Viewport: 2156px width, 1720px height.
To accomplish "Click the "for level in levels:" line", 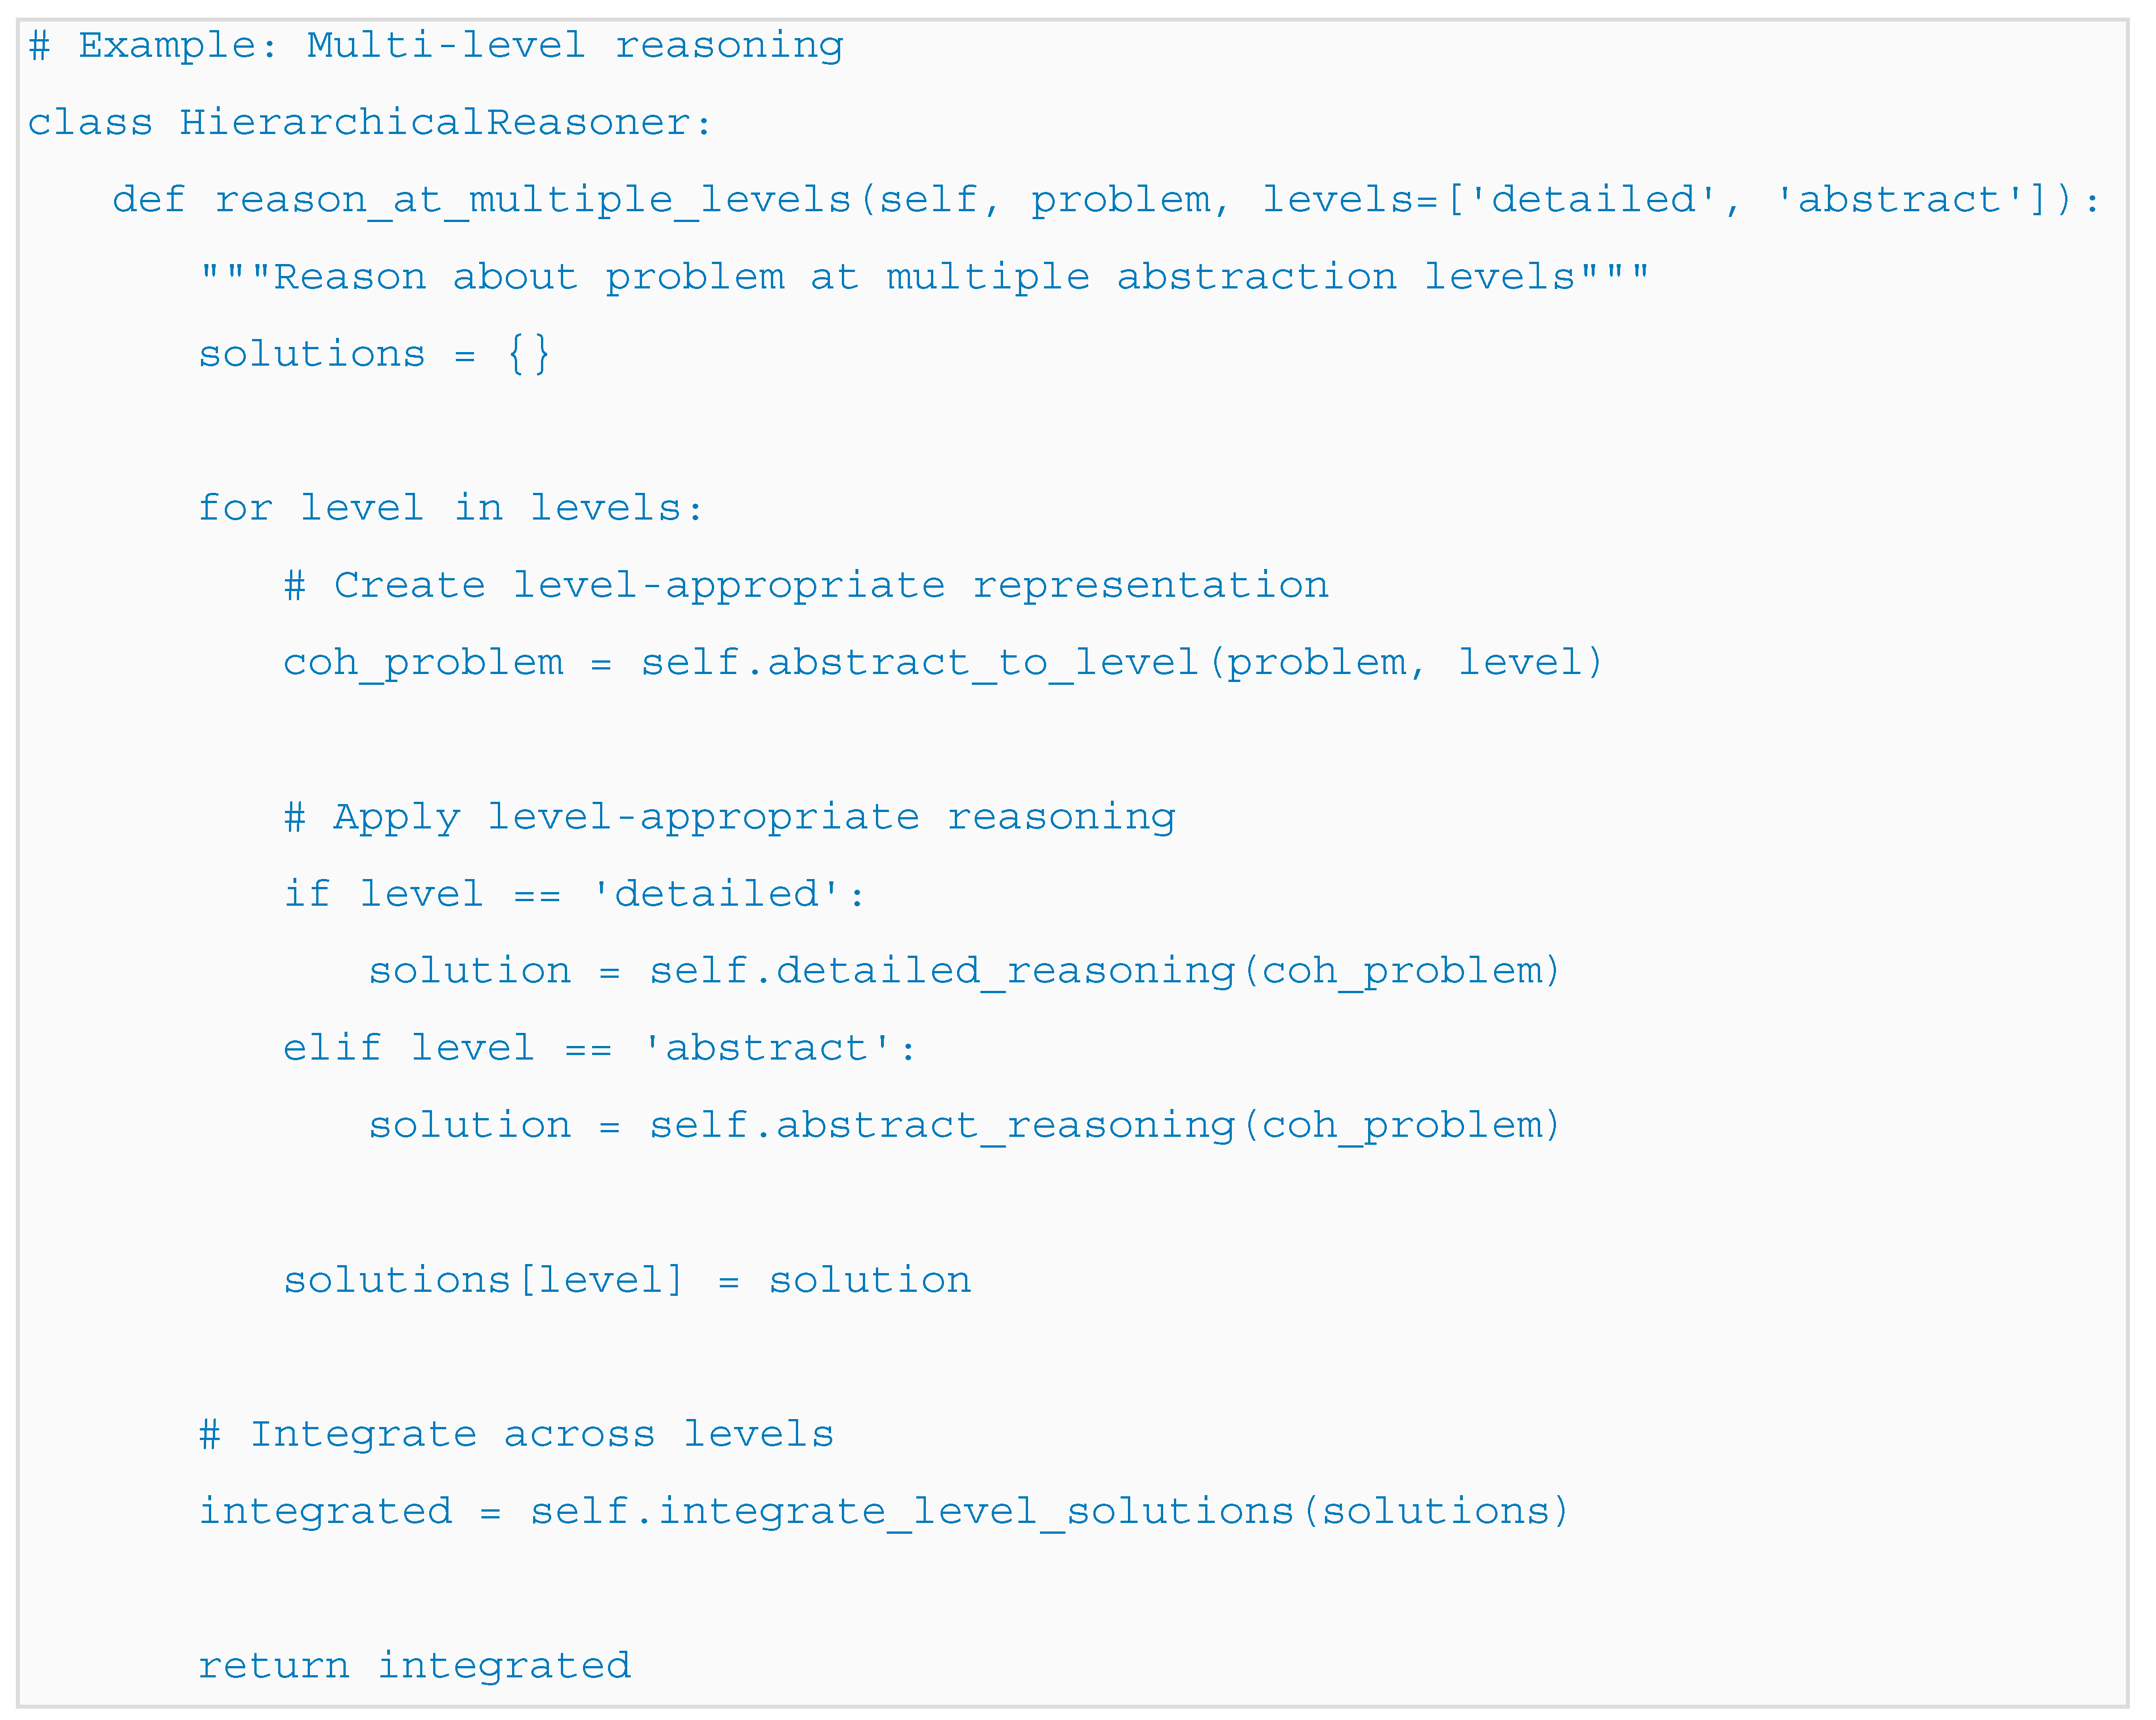I will [451, 508].
